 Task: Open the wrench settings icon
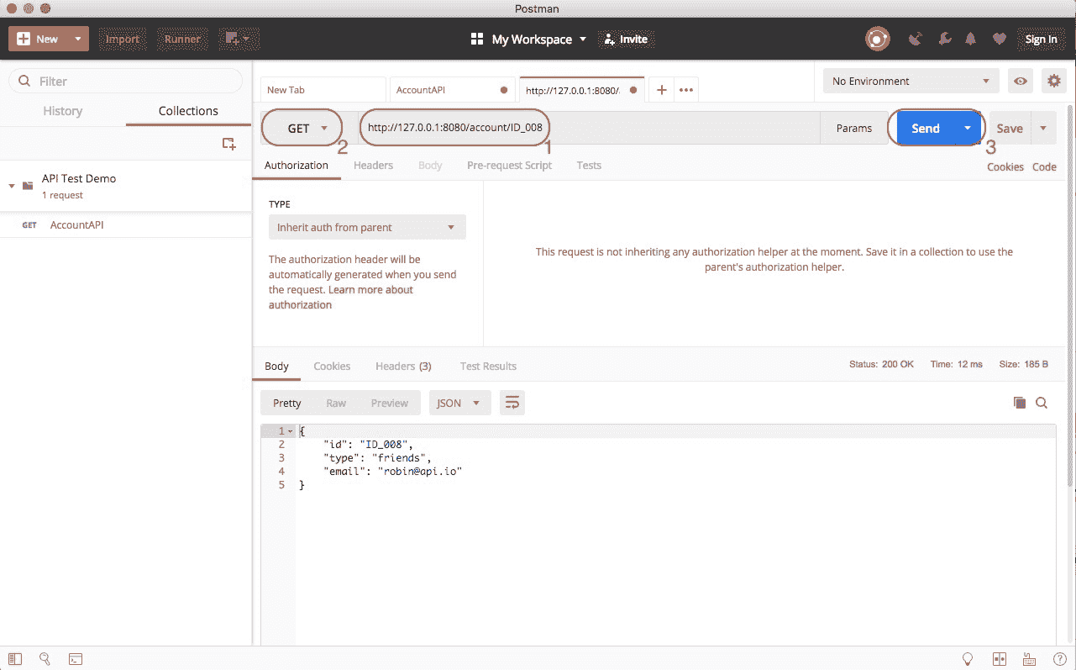[x=944, y=39]
